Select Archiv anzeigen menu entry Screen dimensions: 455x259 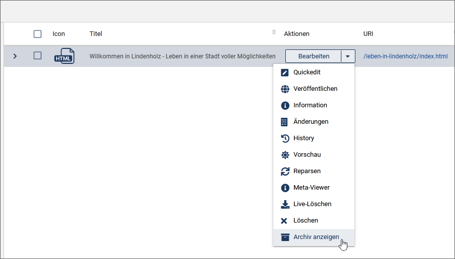pyautogui.click(x=314, y=238)
